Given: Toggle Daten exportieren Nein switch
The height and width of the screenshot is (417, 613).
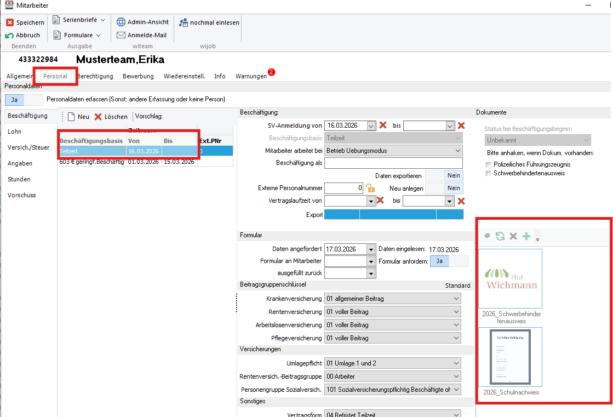Looking at the screenshot, I should click(444, 175).
